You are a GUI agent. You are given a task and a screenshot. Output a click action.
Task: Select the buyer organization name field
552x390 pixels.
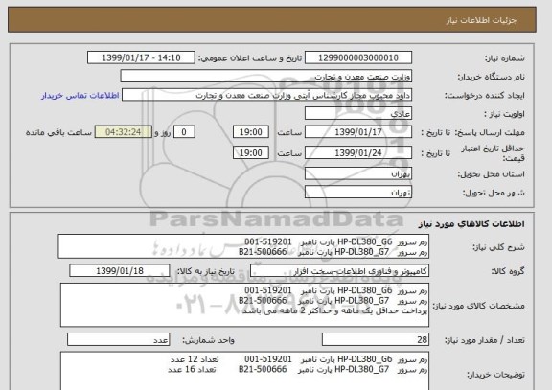tap(266, 77)
